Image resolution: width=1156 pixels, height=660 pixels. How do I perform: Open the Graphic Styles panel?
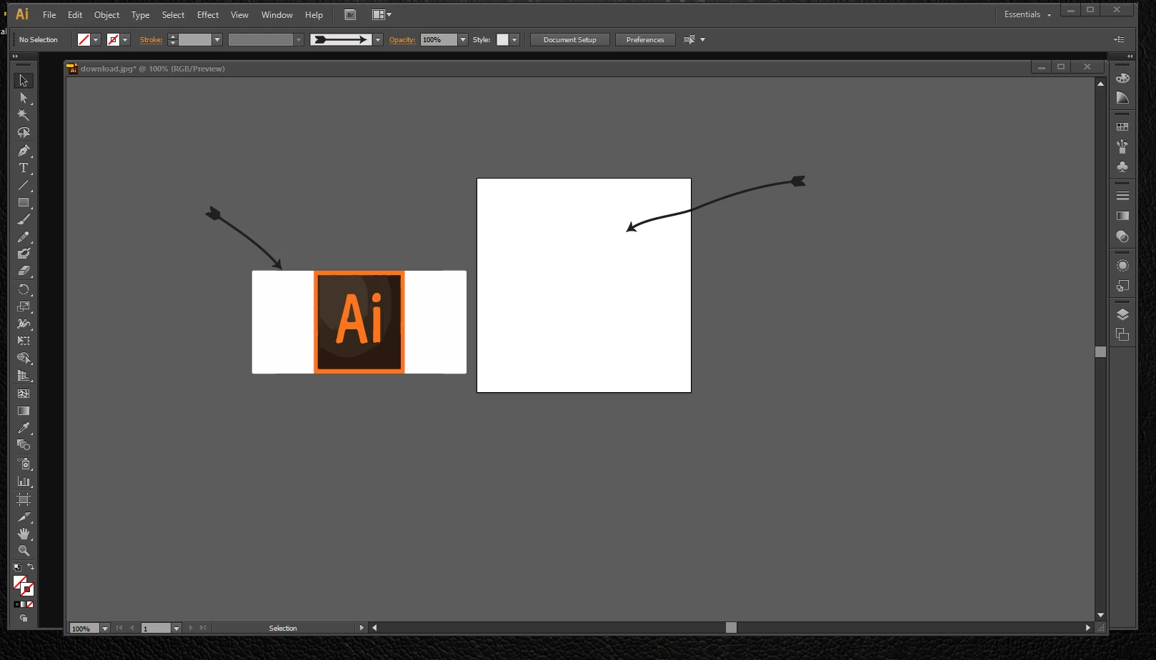click(1122, 286)
